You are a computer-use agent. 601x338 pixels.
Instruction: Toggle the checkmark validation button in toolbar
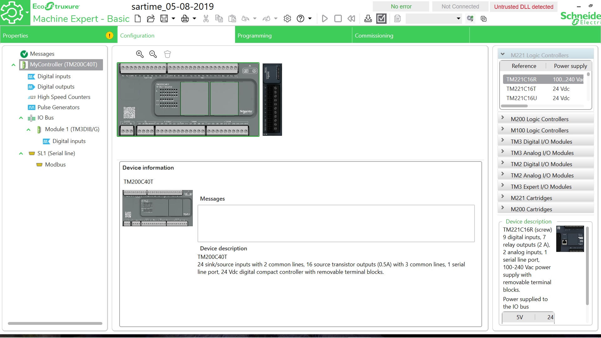(382, 19)
